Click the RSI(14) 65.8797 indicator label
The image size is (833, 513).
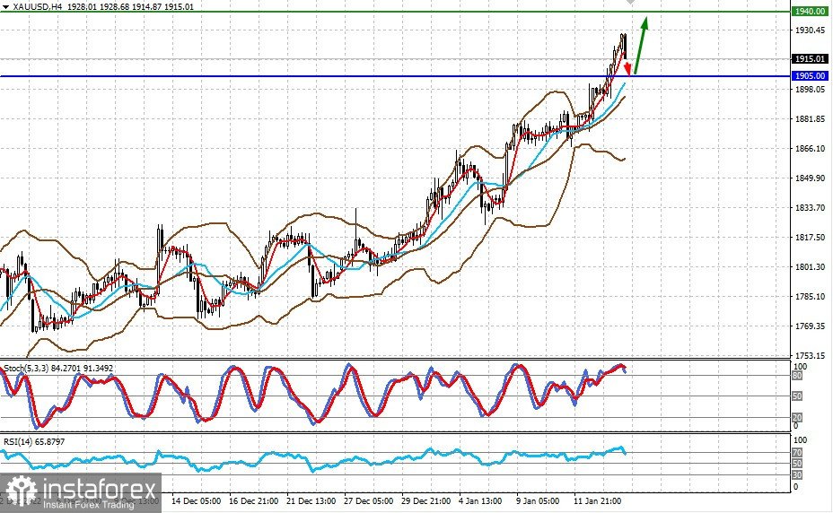point(34,442)
